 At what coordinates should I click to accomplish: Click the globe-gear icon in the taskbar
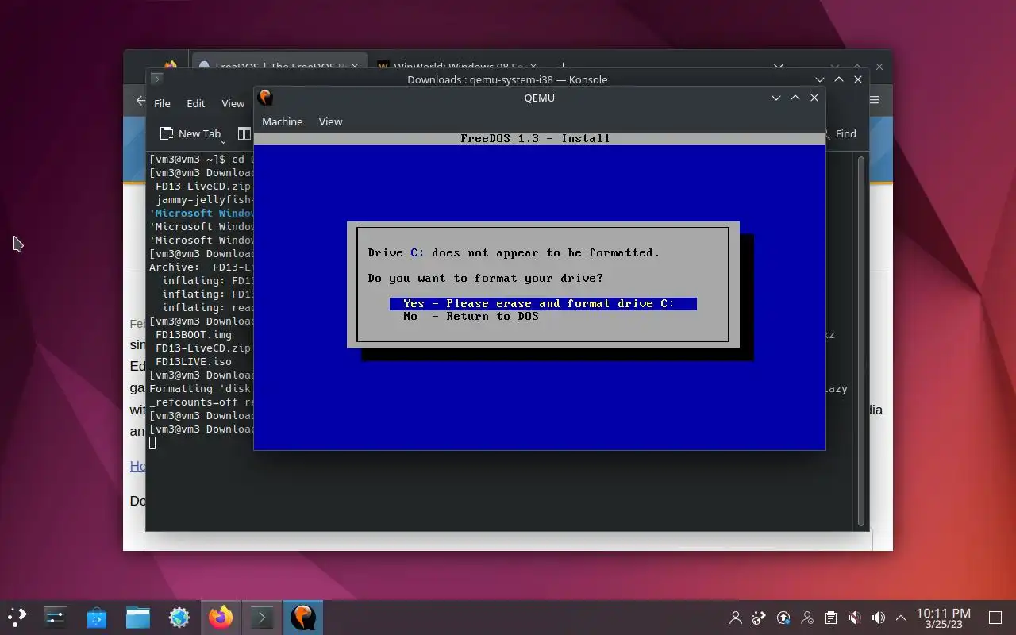pyautogui.click(x=179, y=617)
